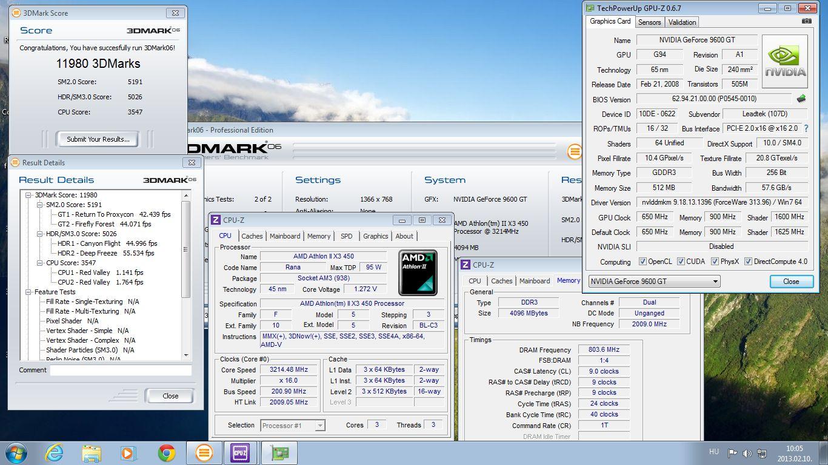Select CPU1 - Red Valley 1.141 fps row
Screen dimensions: 828x465
tap(100, 272)
